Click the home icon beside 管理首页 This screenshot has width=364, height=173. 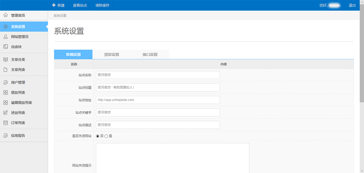(5, 15)
